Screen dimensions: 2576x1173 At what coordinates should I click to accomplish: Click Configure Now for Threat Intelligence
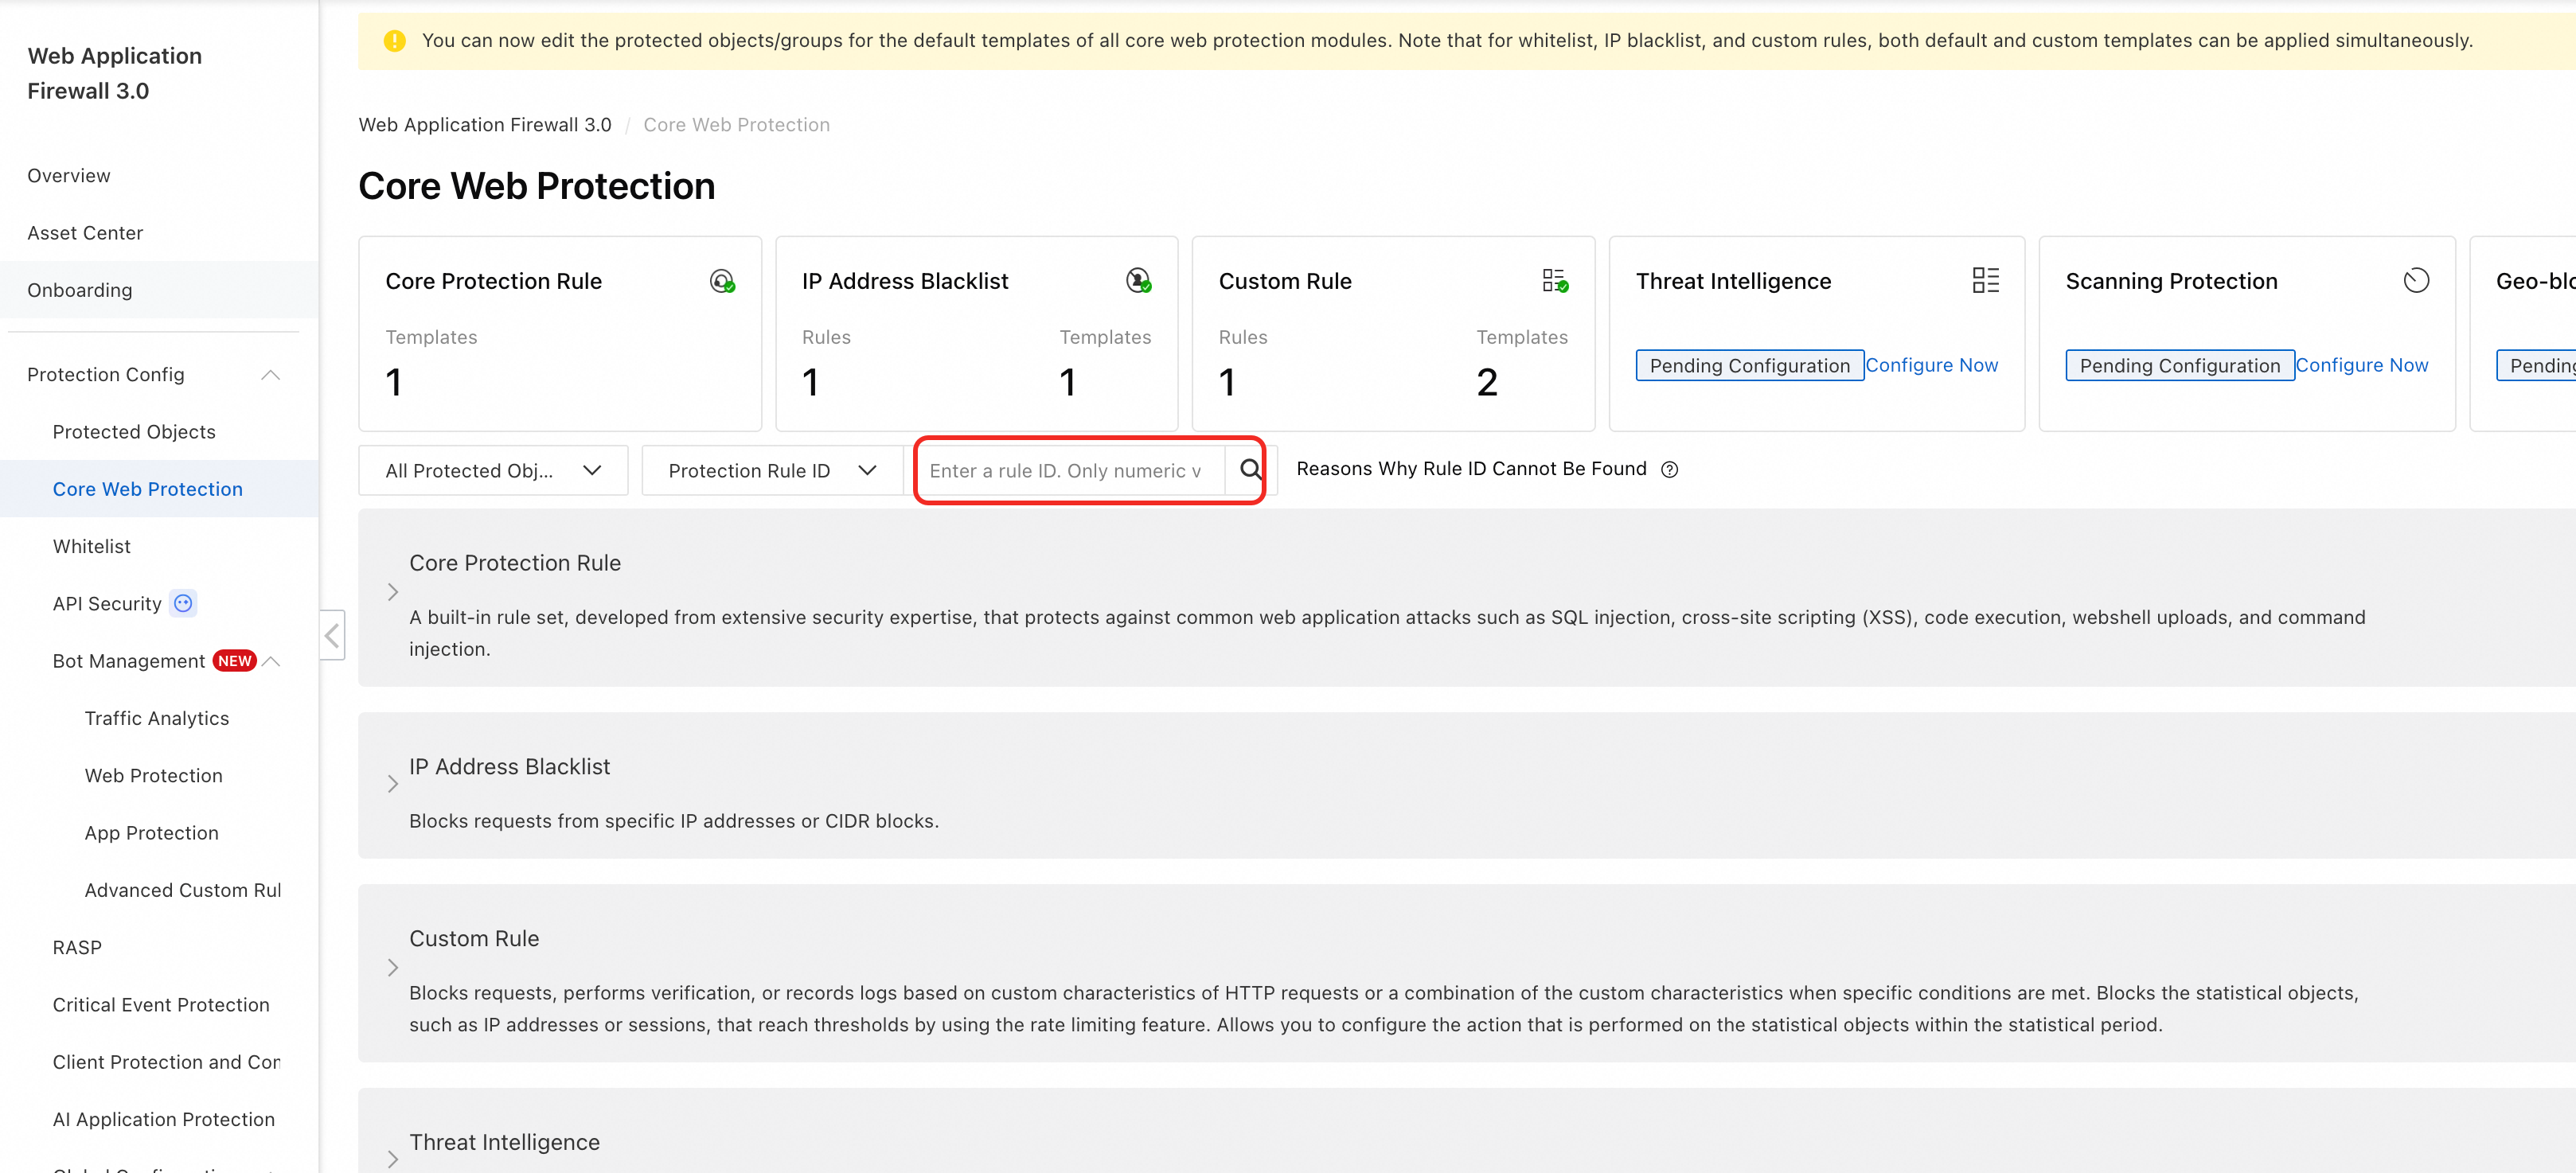point(1931,365)
